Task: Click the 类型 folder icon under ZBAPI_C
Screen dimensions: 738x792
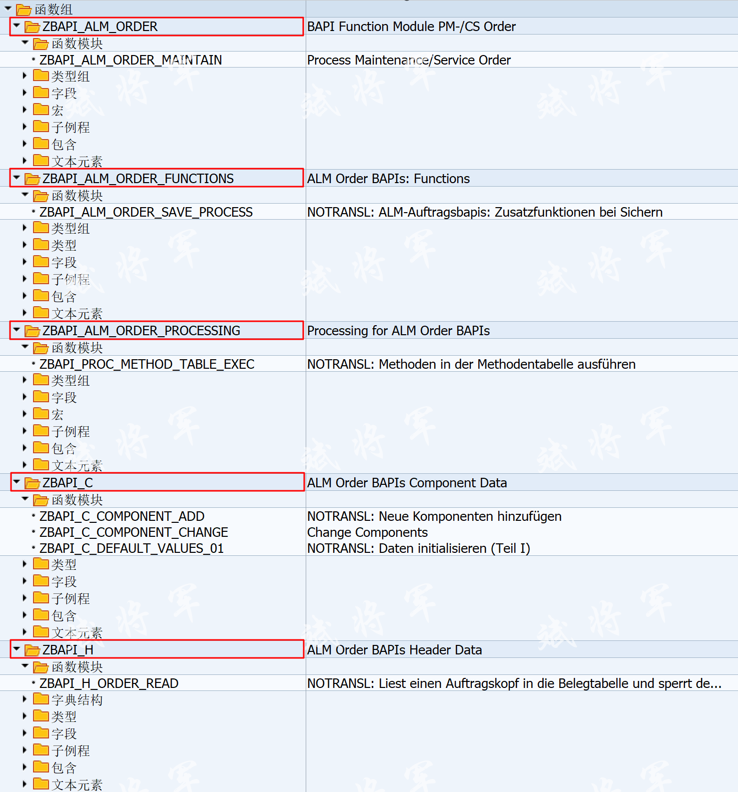Action: pyautogui.click(x=41, y=564)
